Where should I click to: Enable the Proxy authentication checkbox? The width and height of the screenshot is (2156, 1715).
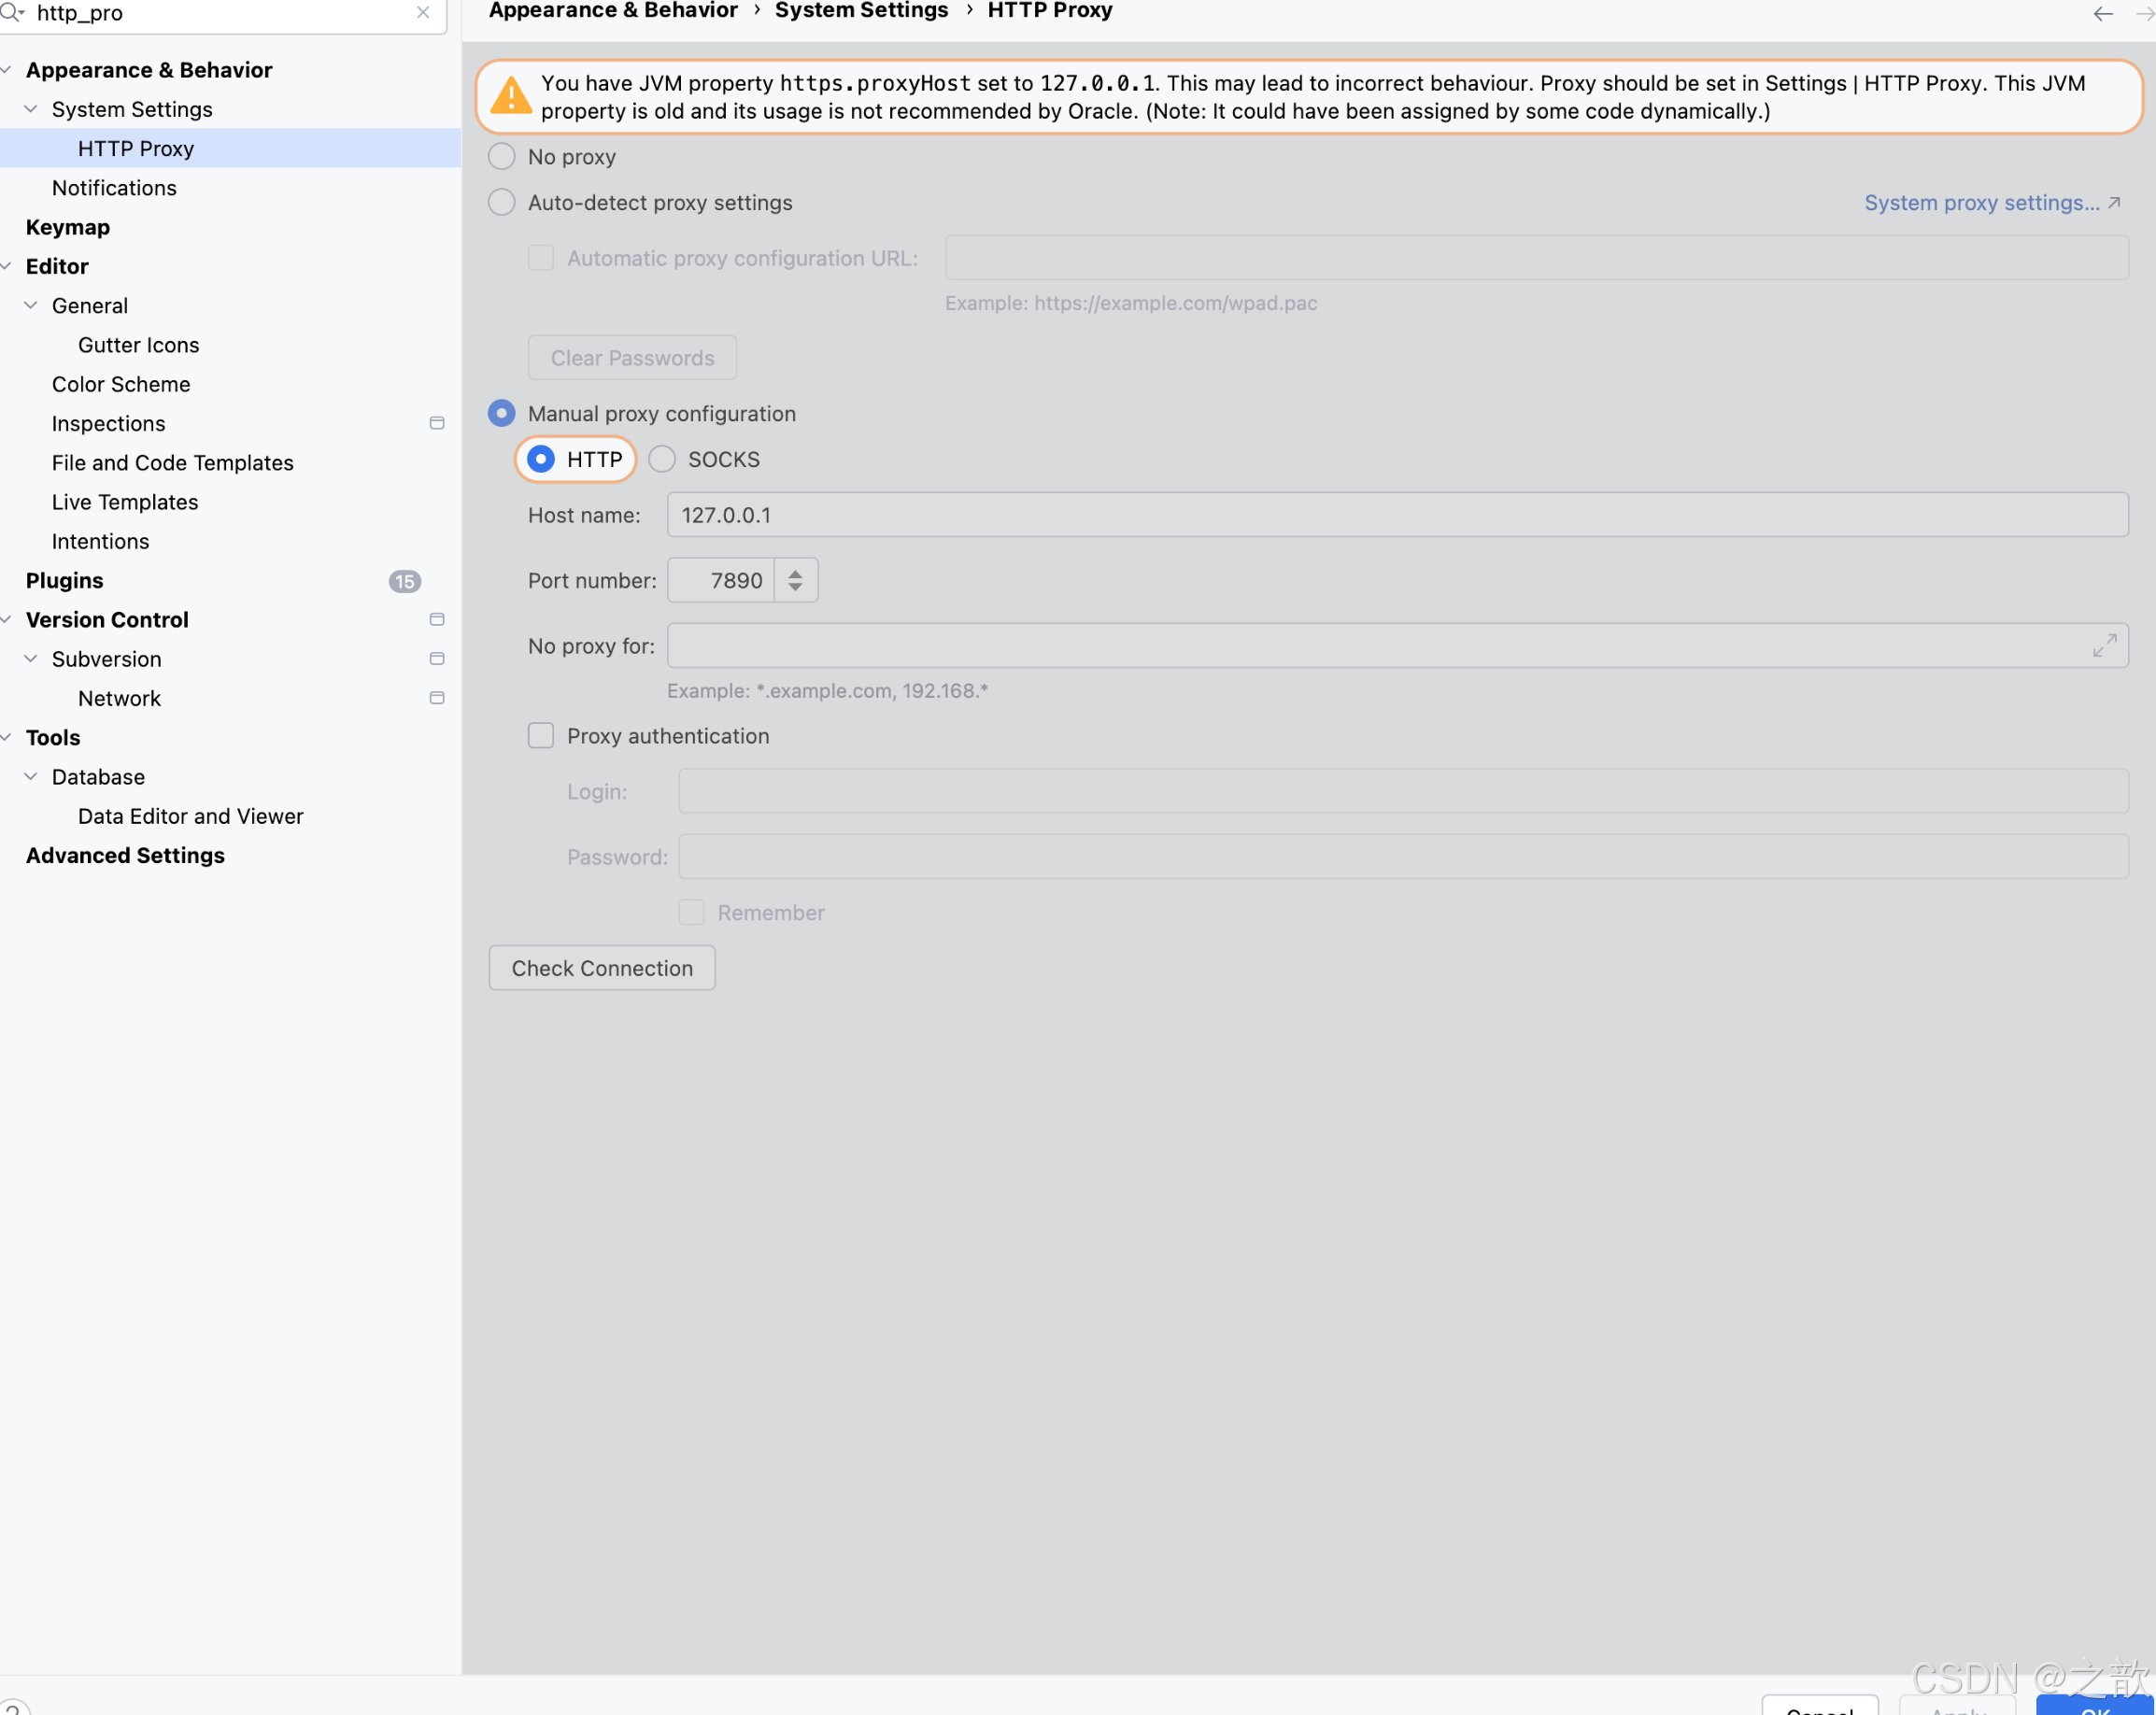541,736
